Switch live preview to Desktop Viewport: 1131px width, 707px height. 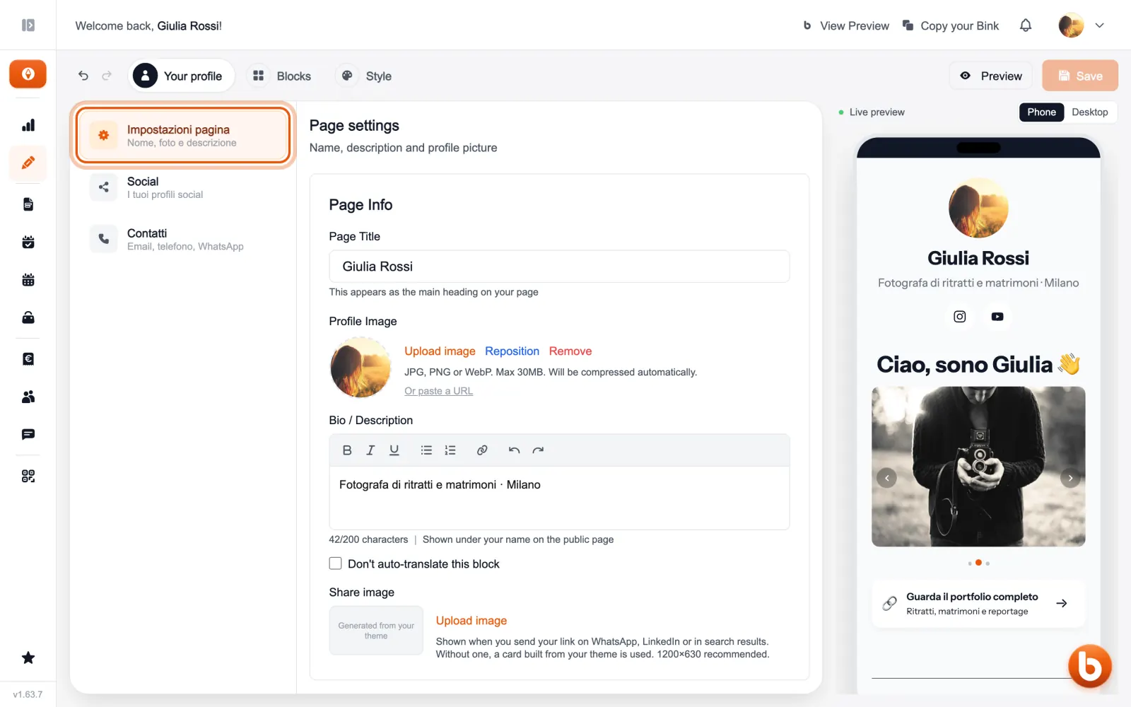1089,112
